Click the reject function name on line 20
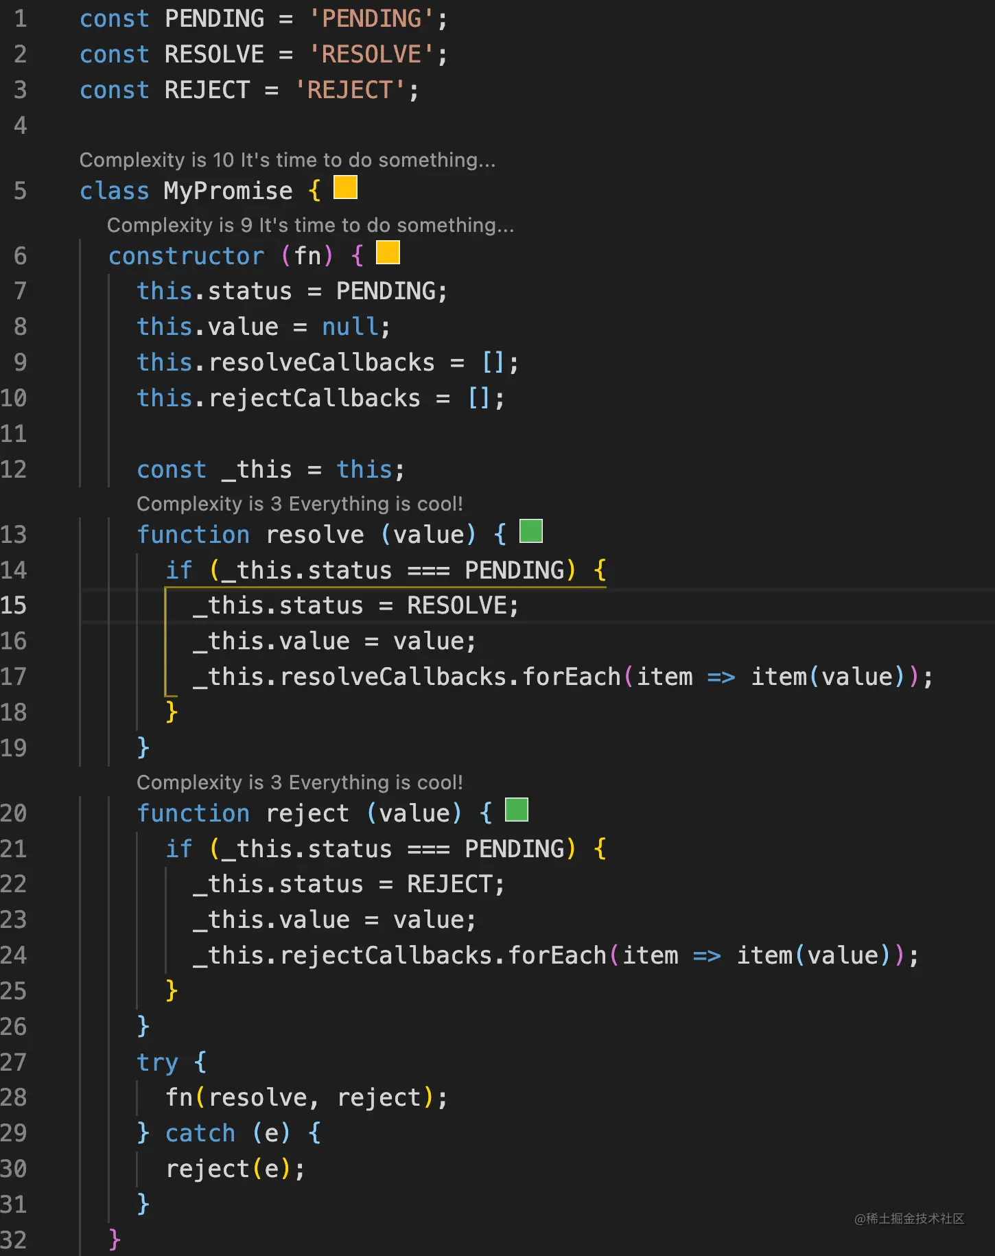Viewport: 995px width, 1256px height. (307, 814)
